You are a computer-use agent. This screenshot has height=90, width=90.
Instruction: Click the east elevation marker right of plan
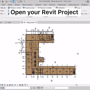point(78,54)
